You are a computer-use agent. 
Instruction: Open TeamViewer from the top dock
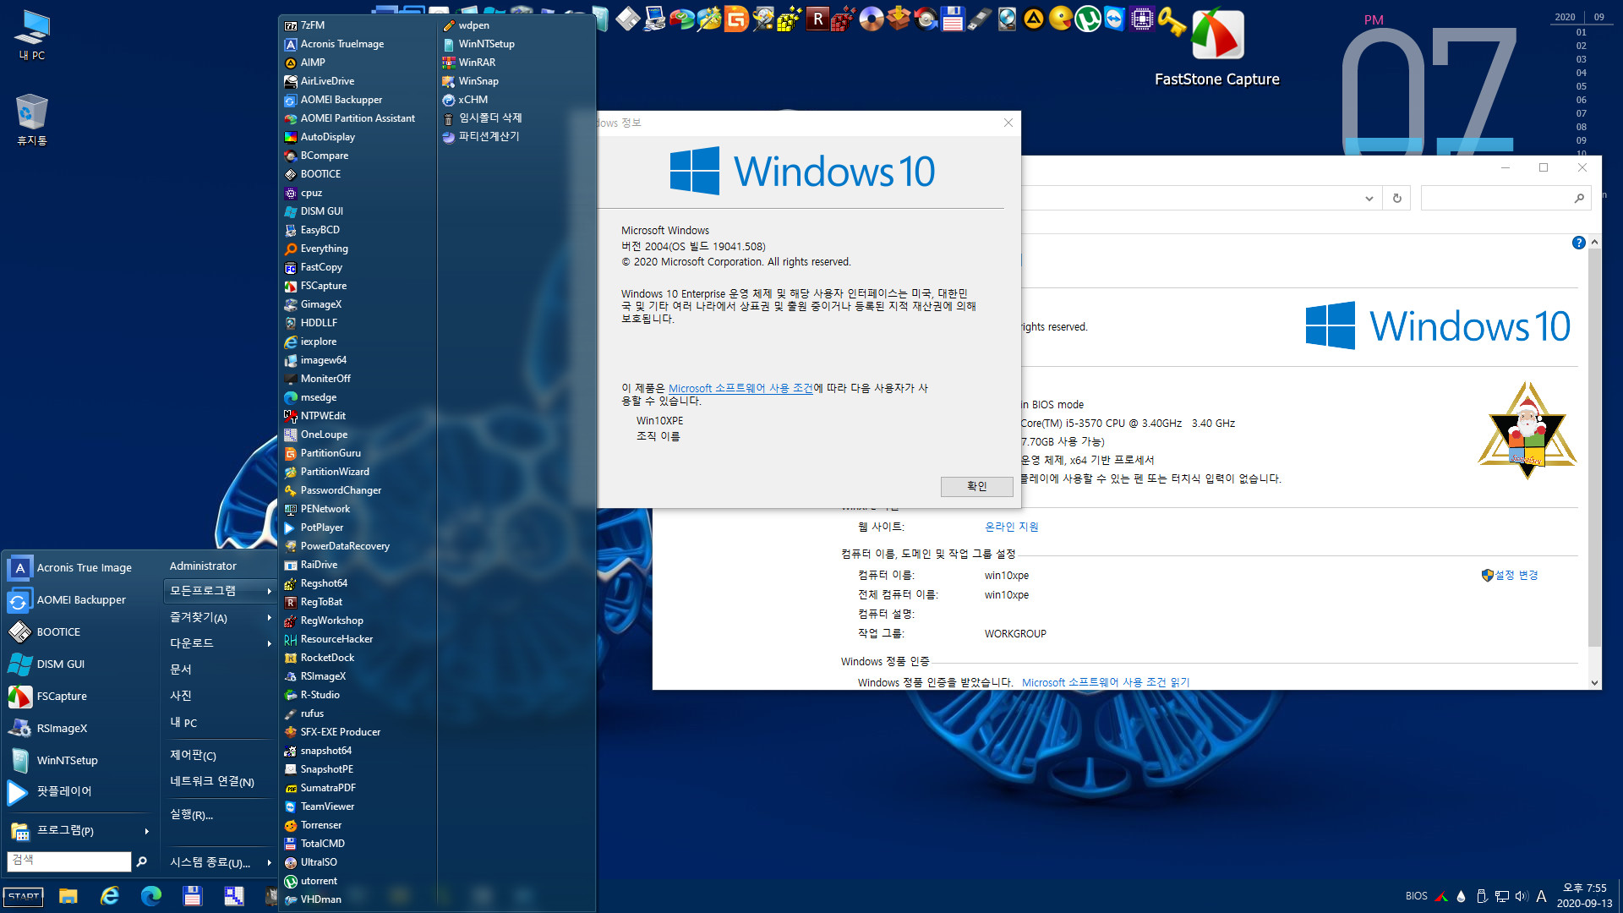[1115, 19]
